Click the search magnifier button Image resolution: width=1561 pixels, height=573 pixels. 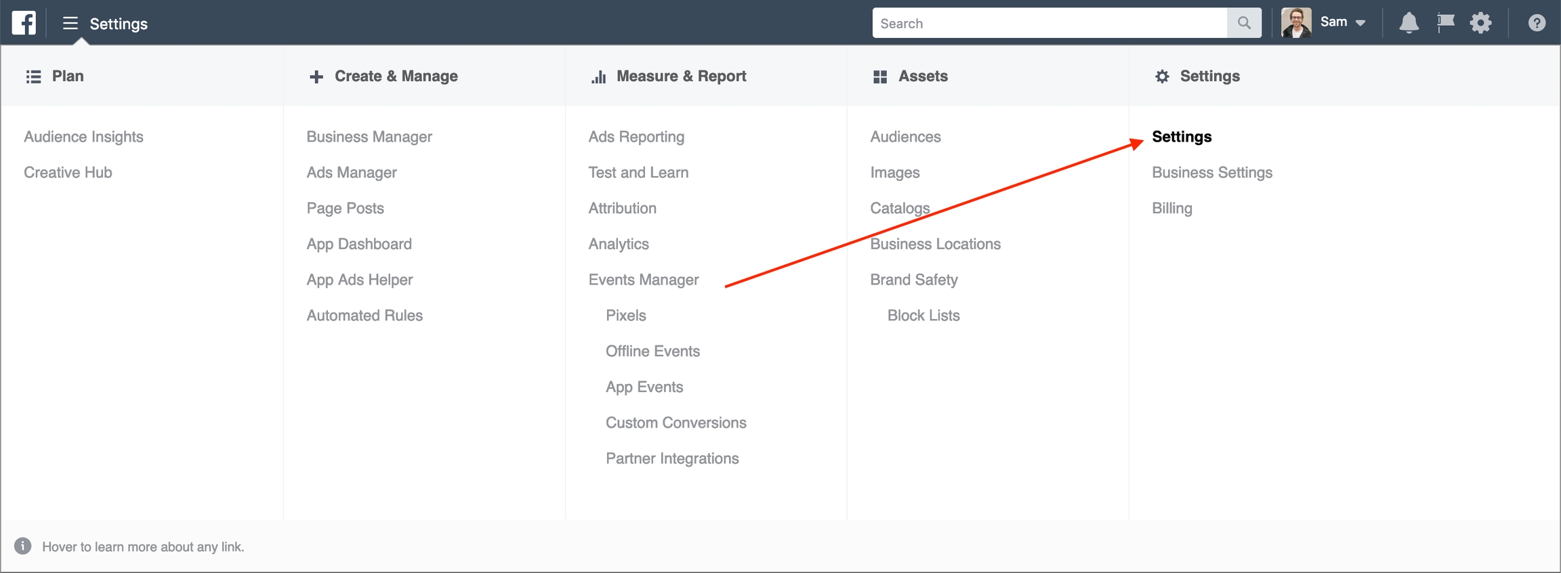1244,23
